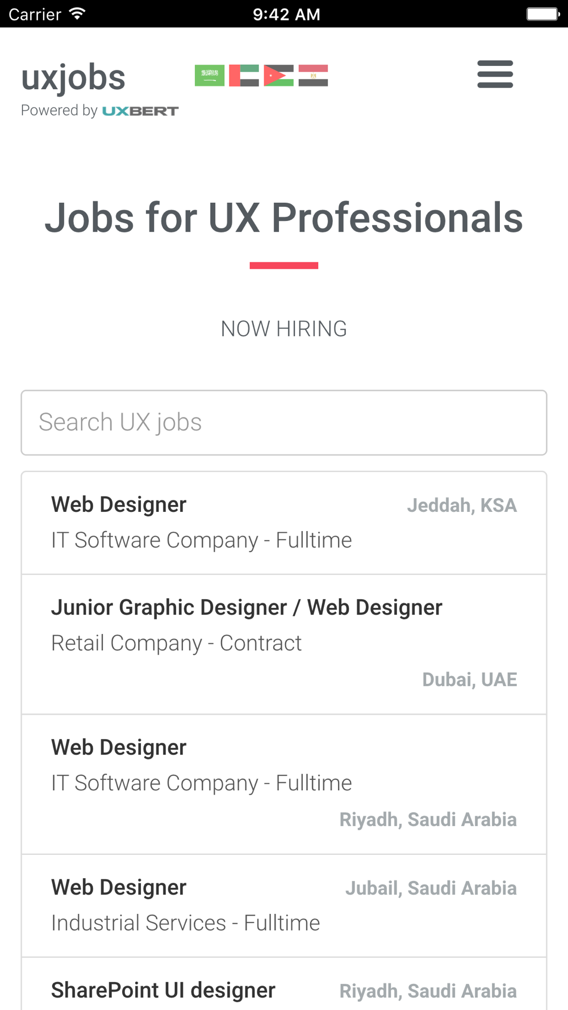Click the Jobs for UX Professionals heading
The width and height of the screenshot is (568, 1010).
click(284, 218)
